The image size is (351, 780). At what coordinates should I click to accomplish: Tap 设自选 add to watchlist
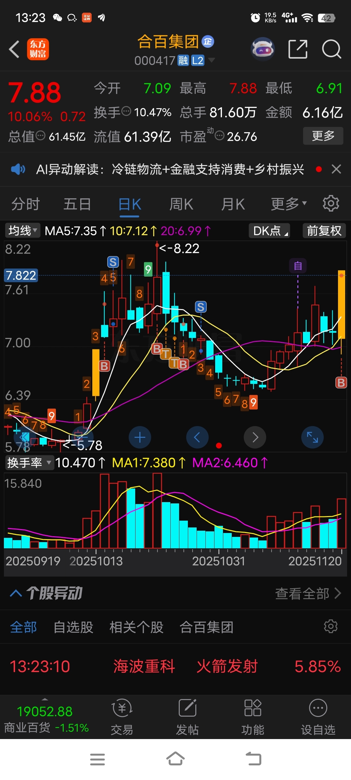(x=318, y=717)
